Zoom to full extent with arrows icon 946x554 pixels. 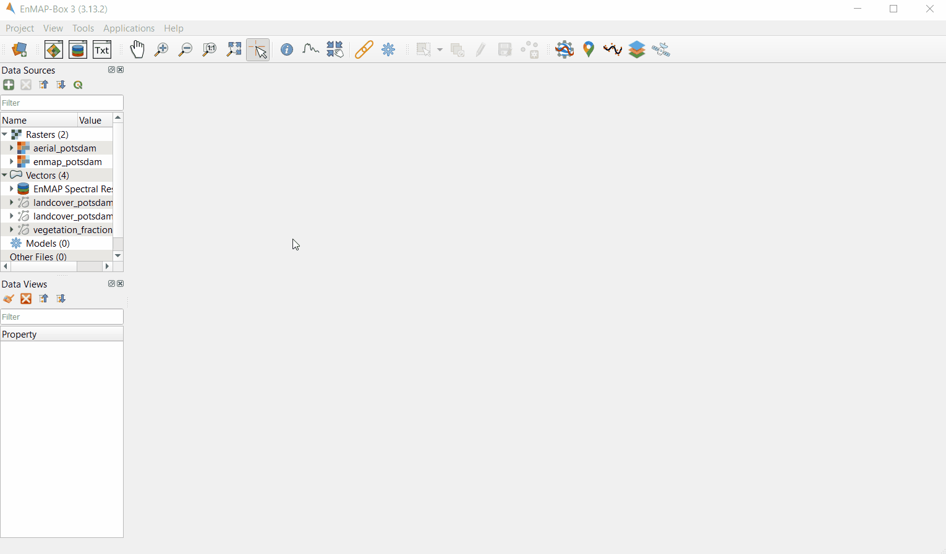coord(234,49)
